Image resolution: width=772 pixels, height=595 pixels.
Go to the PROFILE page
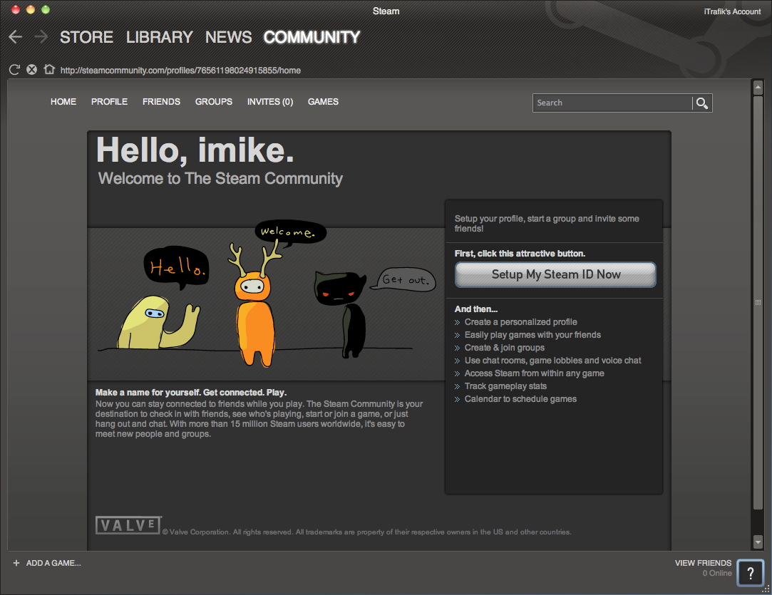pyautogui.click(x=109, y=102)
